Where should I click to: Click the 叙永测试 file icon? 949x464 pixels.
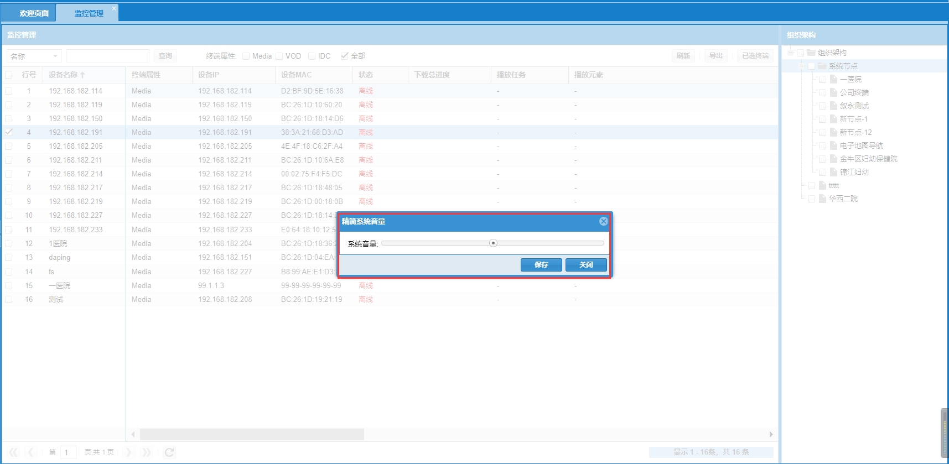833,106
